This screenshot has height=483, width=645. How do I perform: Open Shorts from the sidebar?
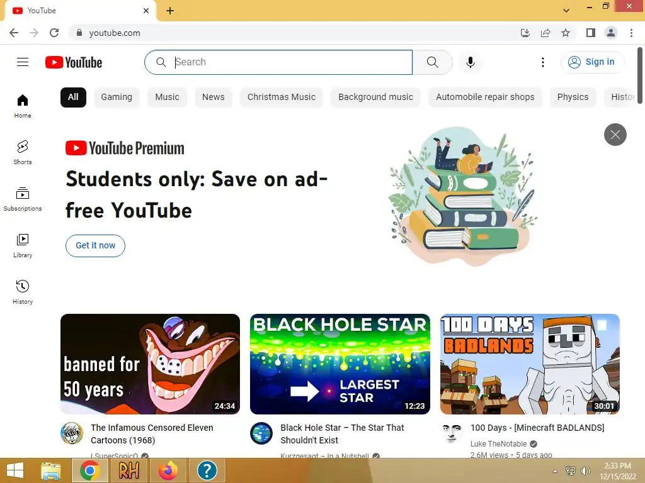point(23,152)
